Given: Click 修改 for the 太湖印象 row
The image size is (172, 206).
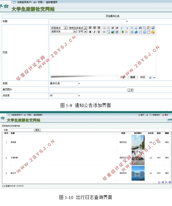Looking at the screenshot, I should coord(159,158).
